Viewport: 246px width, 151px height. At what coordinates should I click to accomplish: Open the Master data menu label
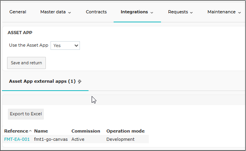pos(53,12)
